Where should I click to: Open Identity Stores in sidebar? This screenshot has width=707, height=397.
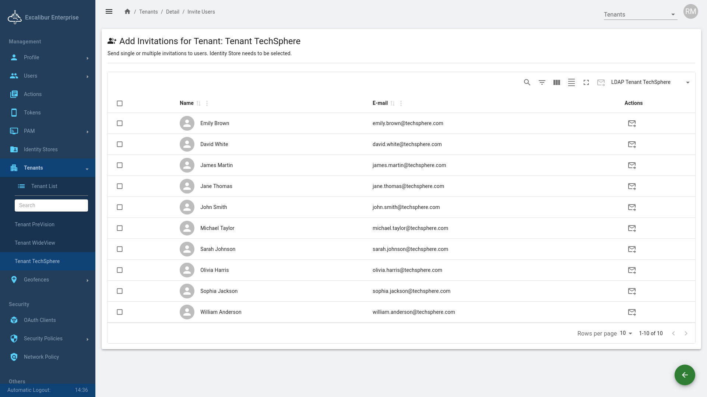pyautogui.click(x=41, y=149)
